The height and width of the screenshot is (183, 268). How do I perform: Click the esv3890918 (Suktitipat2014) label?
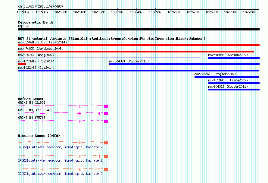click(42, 42)
